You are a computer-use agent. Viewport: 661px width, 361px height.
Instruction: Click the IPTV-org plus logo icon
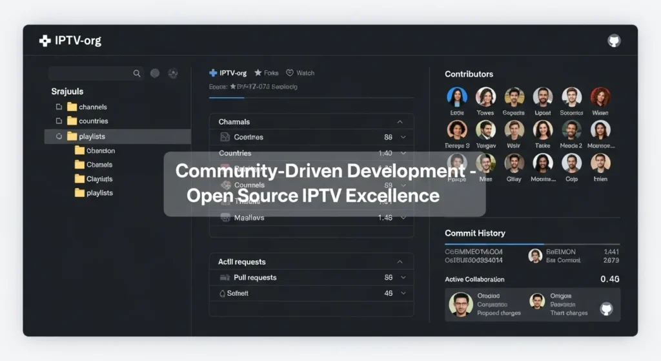pyautogui.click(x=45, y=41)
